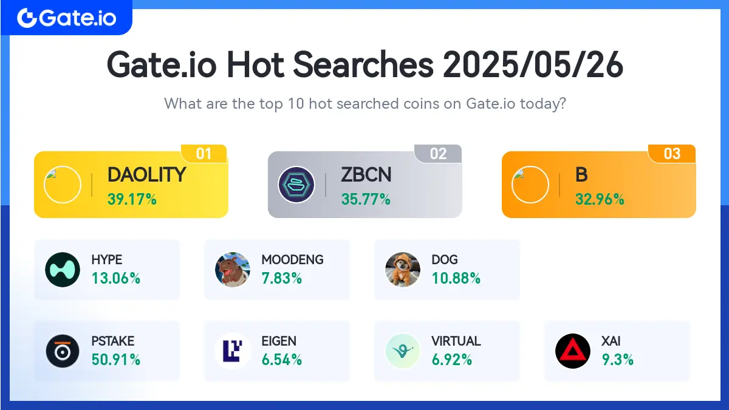Open the B rank 03 card
Image resolution: width=729 pixels, height=410 pixels.
tap(598, 184)
